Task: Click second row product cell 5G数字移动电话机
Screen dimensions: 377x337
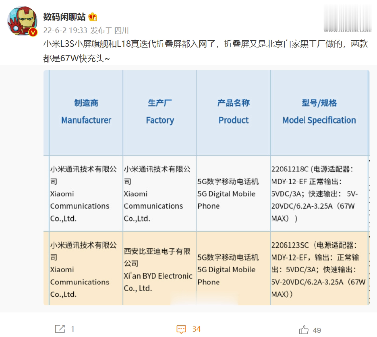Action: click(234, 269)
